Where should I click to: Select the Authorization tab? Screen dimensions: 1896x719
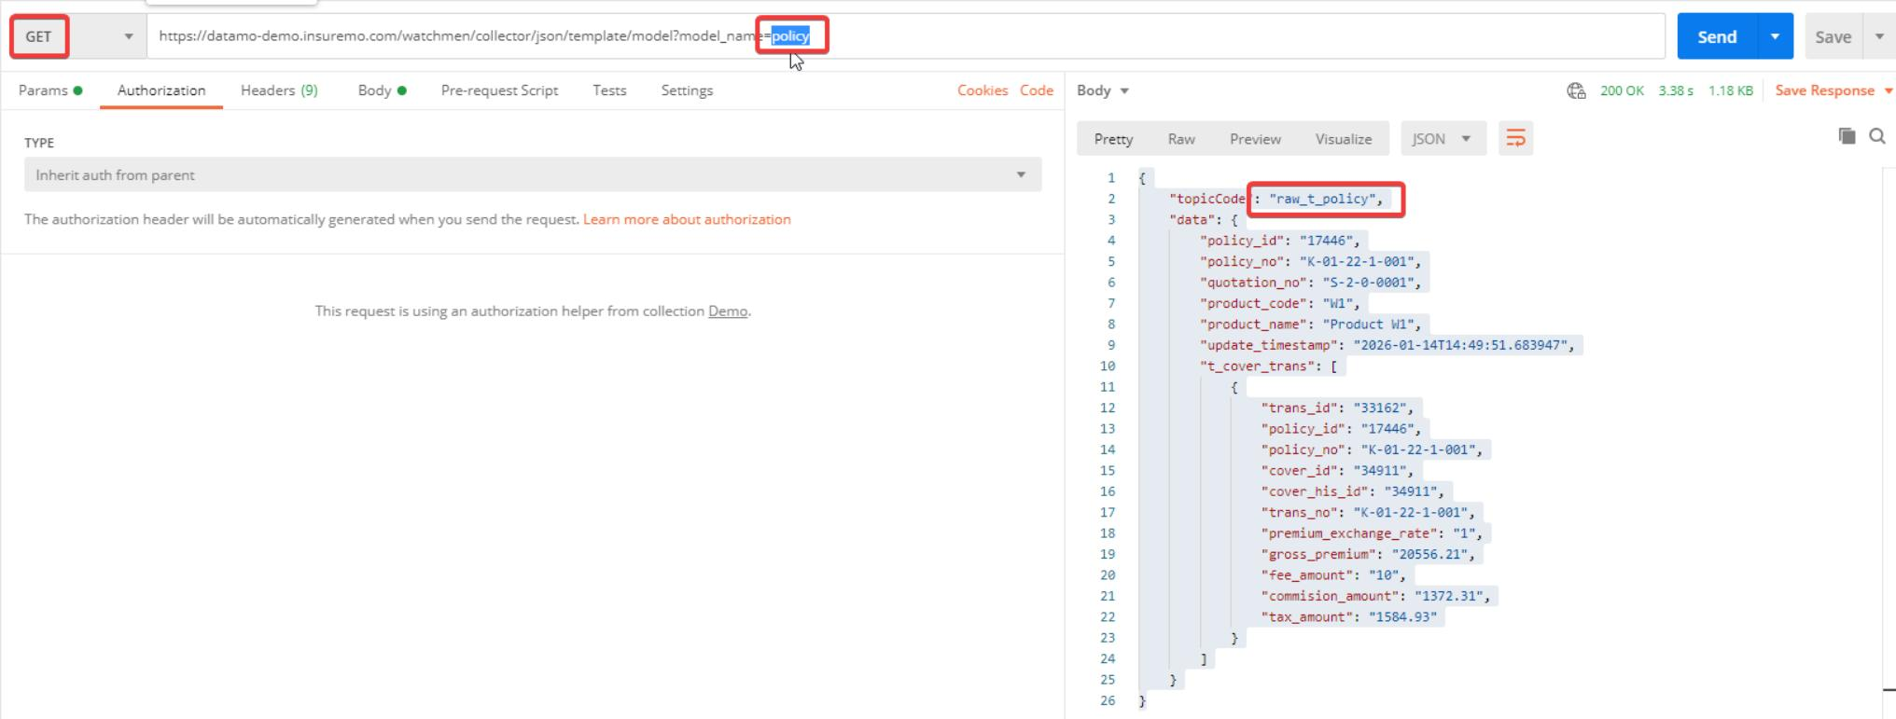(x=161, y=90)
